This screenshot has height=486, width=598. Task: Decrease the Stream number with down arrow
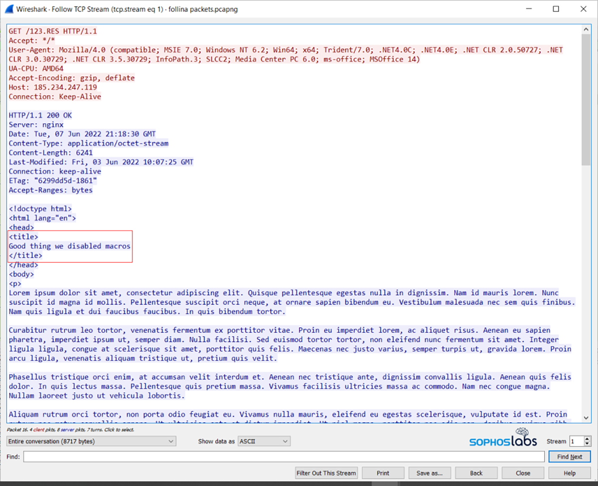587,444
